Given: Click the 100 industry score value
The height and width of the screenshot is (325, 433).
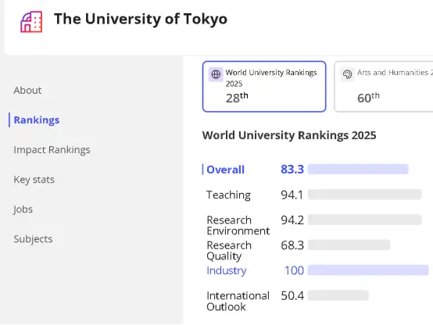Looking at the screenshot, I should tap(295, 270).
